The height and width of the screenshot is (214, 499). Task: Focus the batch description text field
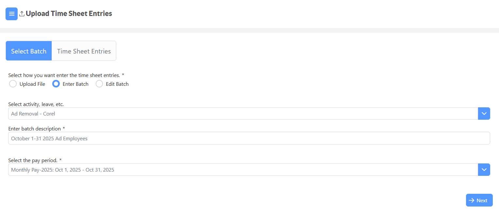(249, 138)
